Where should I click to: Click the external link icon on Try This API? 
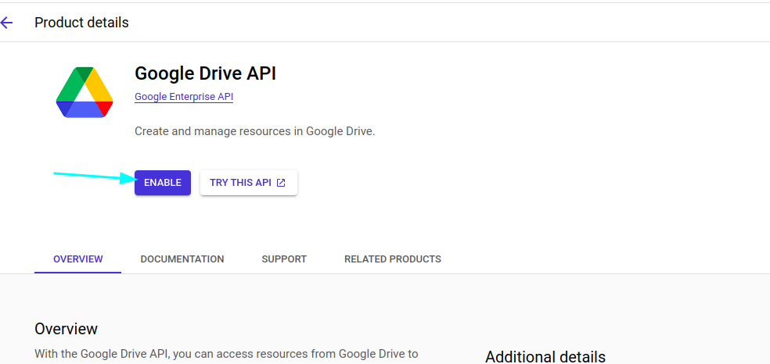[x=281, y=183]
